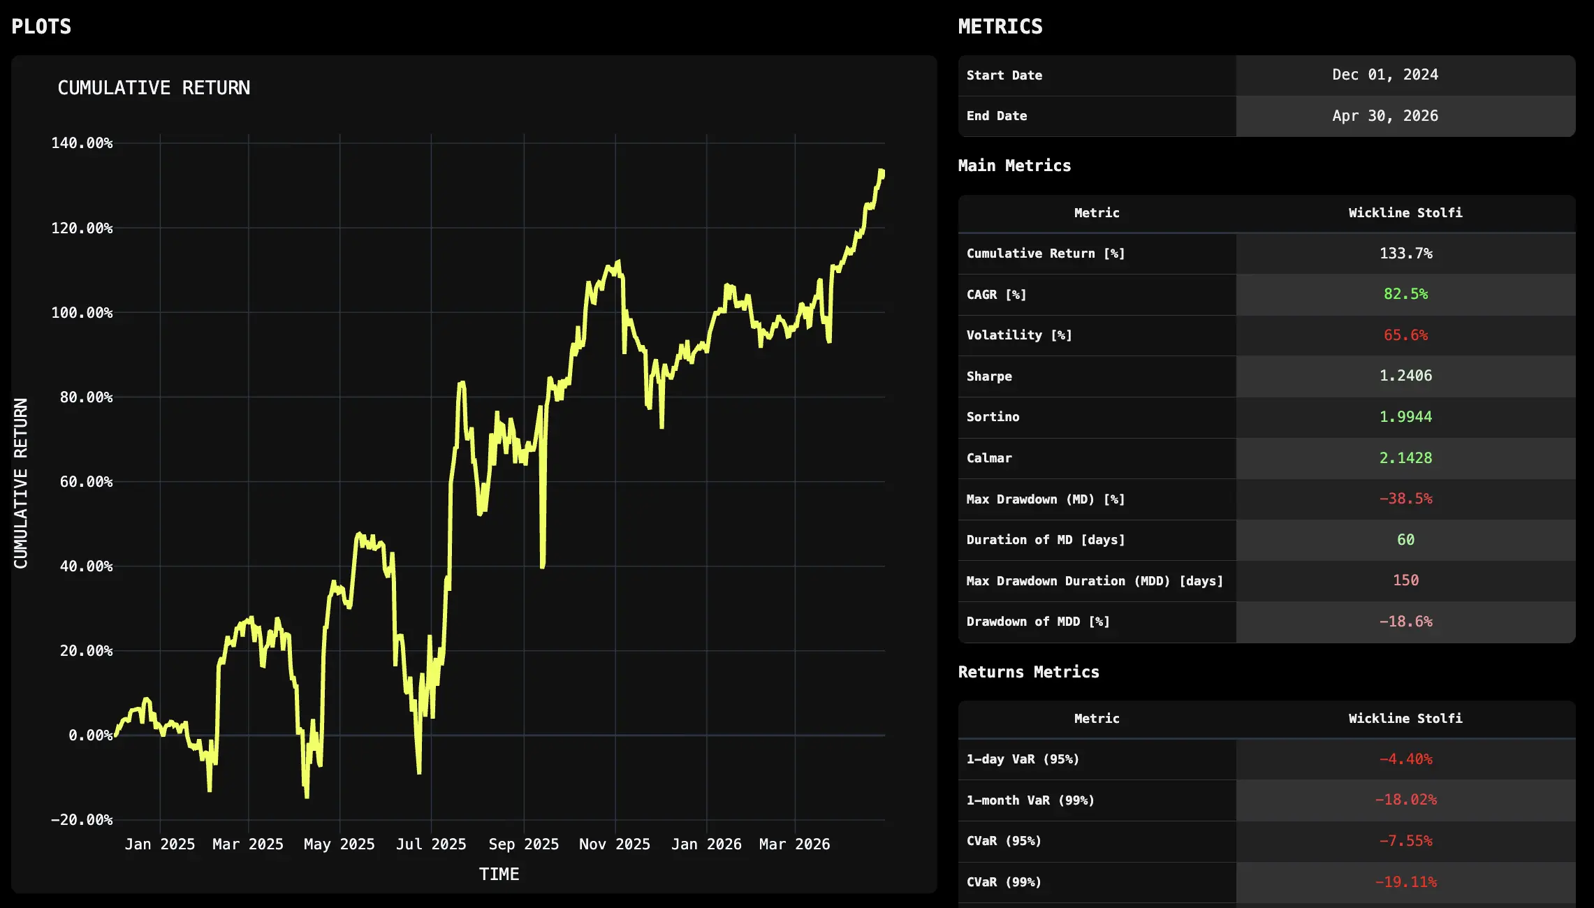Viewport: 1594px width, 908px height.
Task: Select the End Date label
Action: [997, 116]
